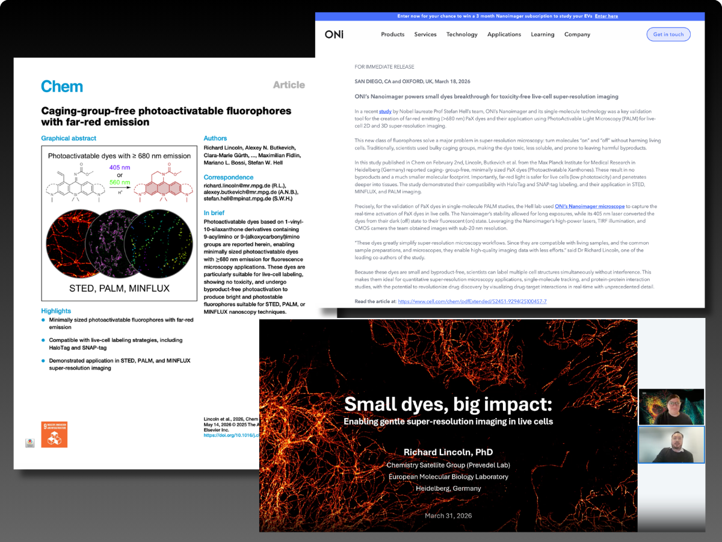Image resolution: width=722 pixels, height=542 pixels.
Task: Click the 'March 31, 2026' slide date
Action: click(x=448, y=516)
